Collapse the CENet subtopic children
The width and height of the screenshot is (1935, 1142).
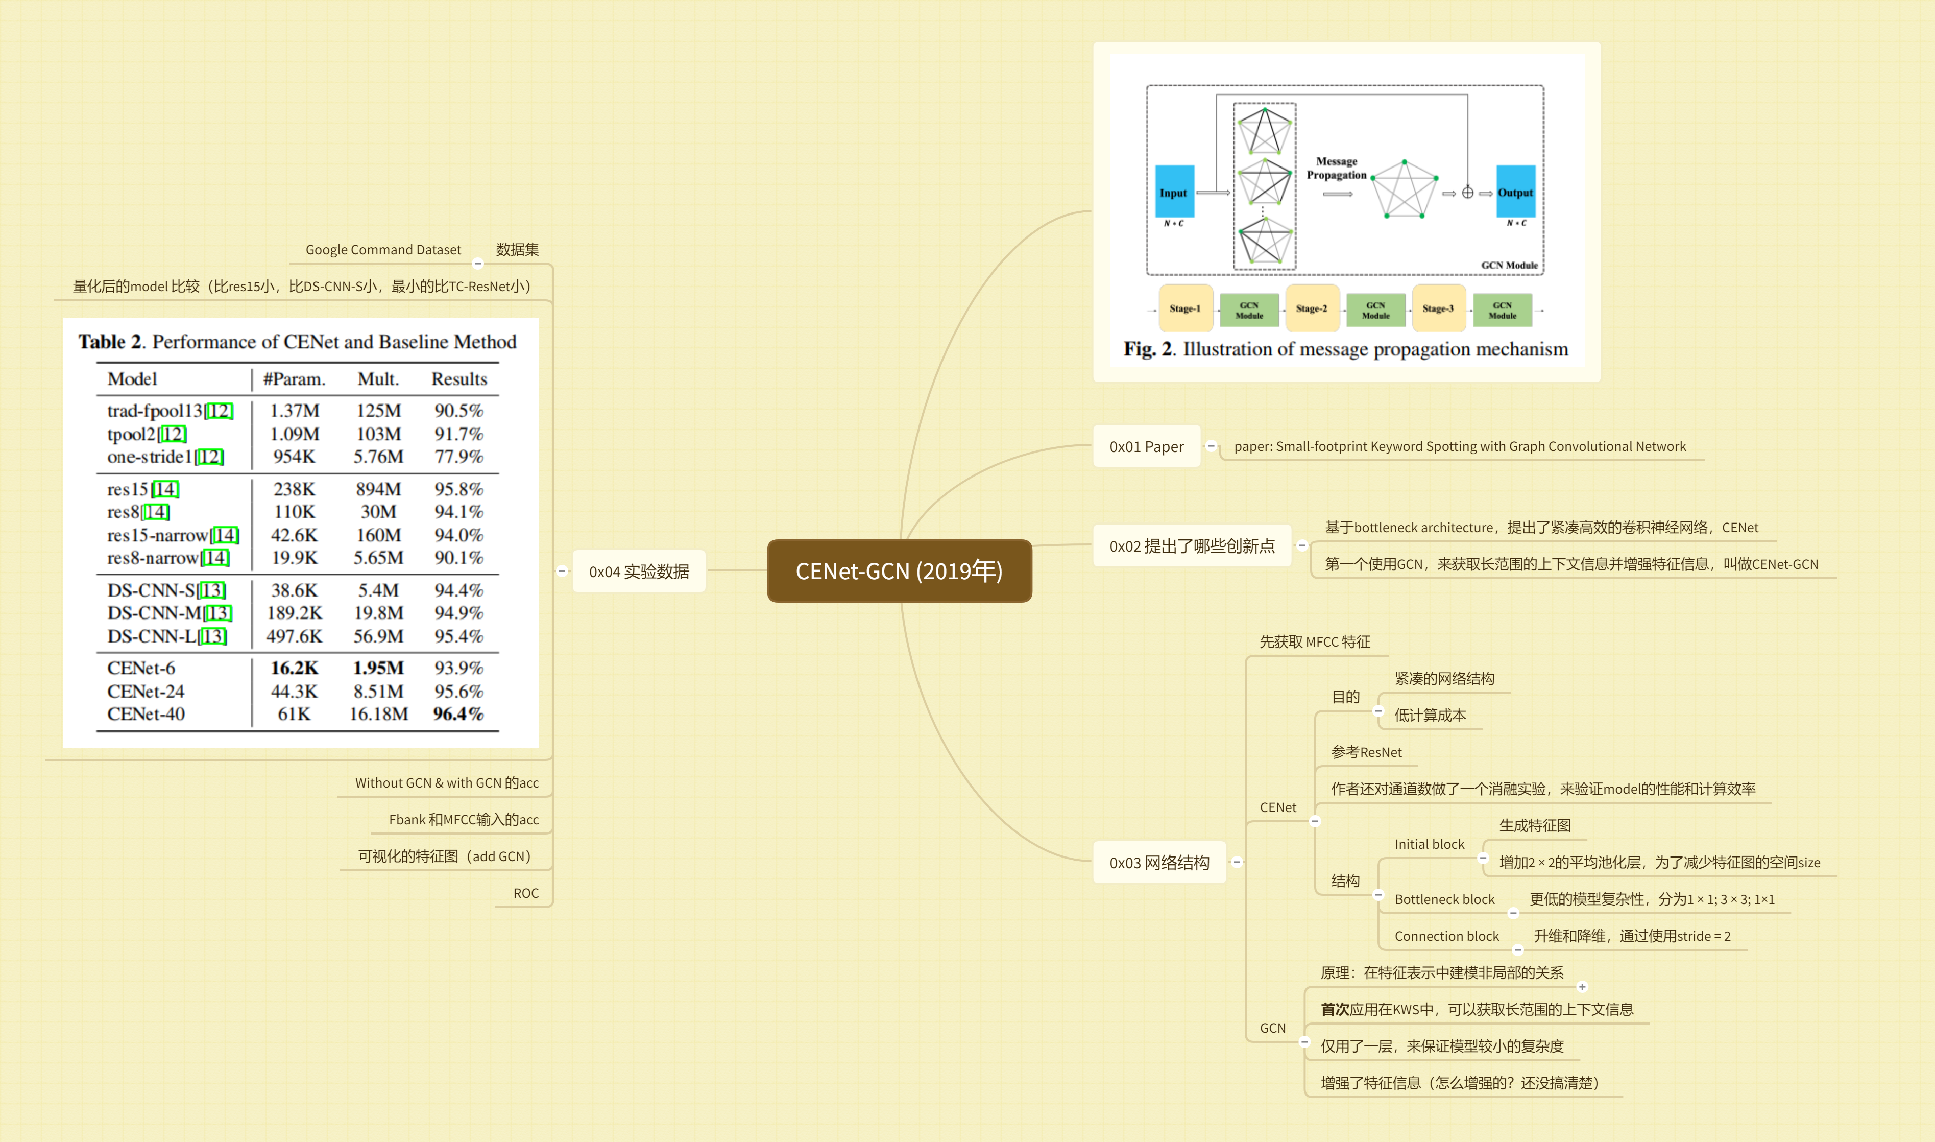point(1315,821)
